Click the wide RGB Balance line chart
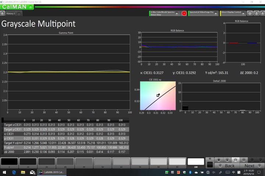The width and height of the screenshot is (265, 176). pos(179,47)
